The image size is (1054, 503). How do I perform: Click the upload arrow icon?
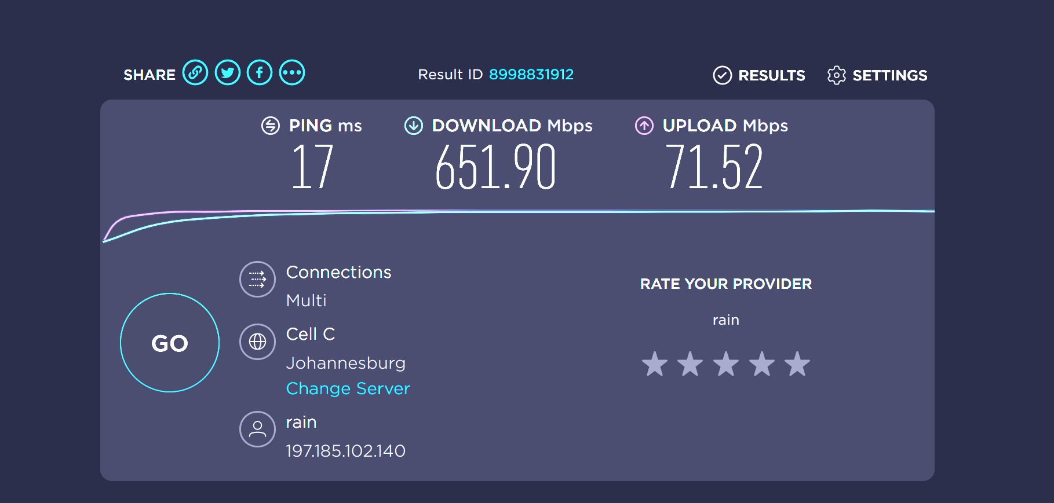coord(644,126)
